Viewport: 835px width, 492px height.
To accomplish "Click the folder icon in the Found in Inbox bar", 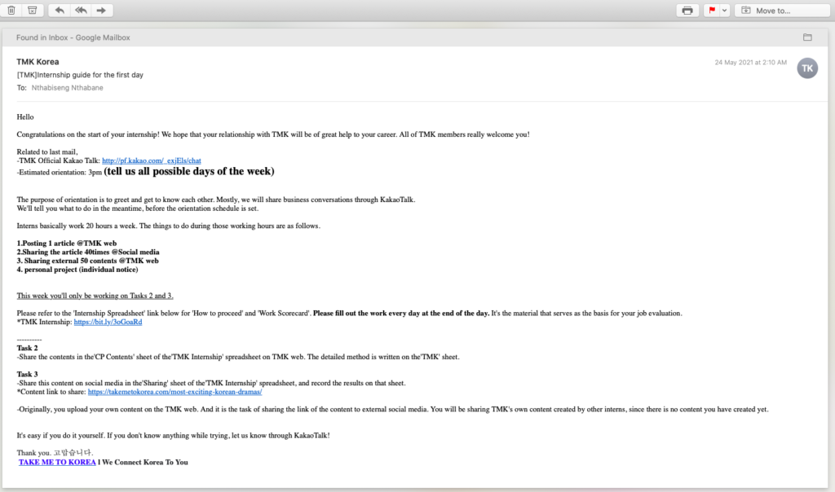I will [807, 37].
